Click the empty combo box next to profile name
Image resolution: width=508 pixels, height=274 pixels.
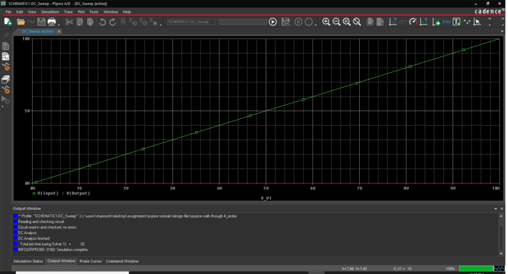coord(243,22)
